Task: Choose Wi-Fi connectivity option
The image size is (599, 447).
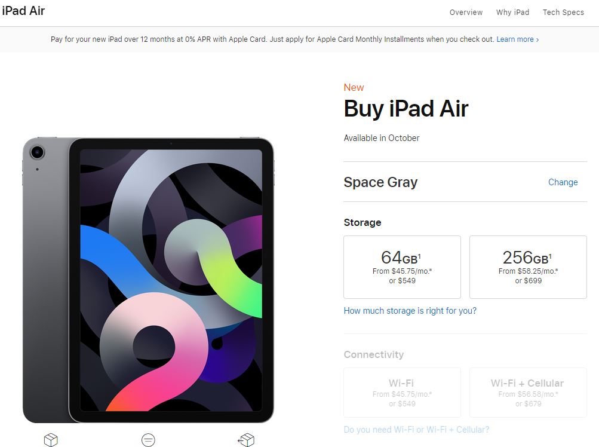Action: pyautogui.click(x=402, y=392)
